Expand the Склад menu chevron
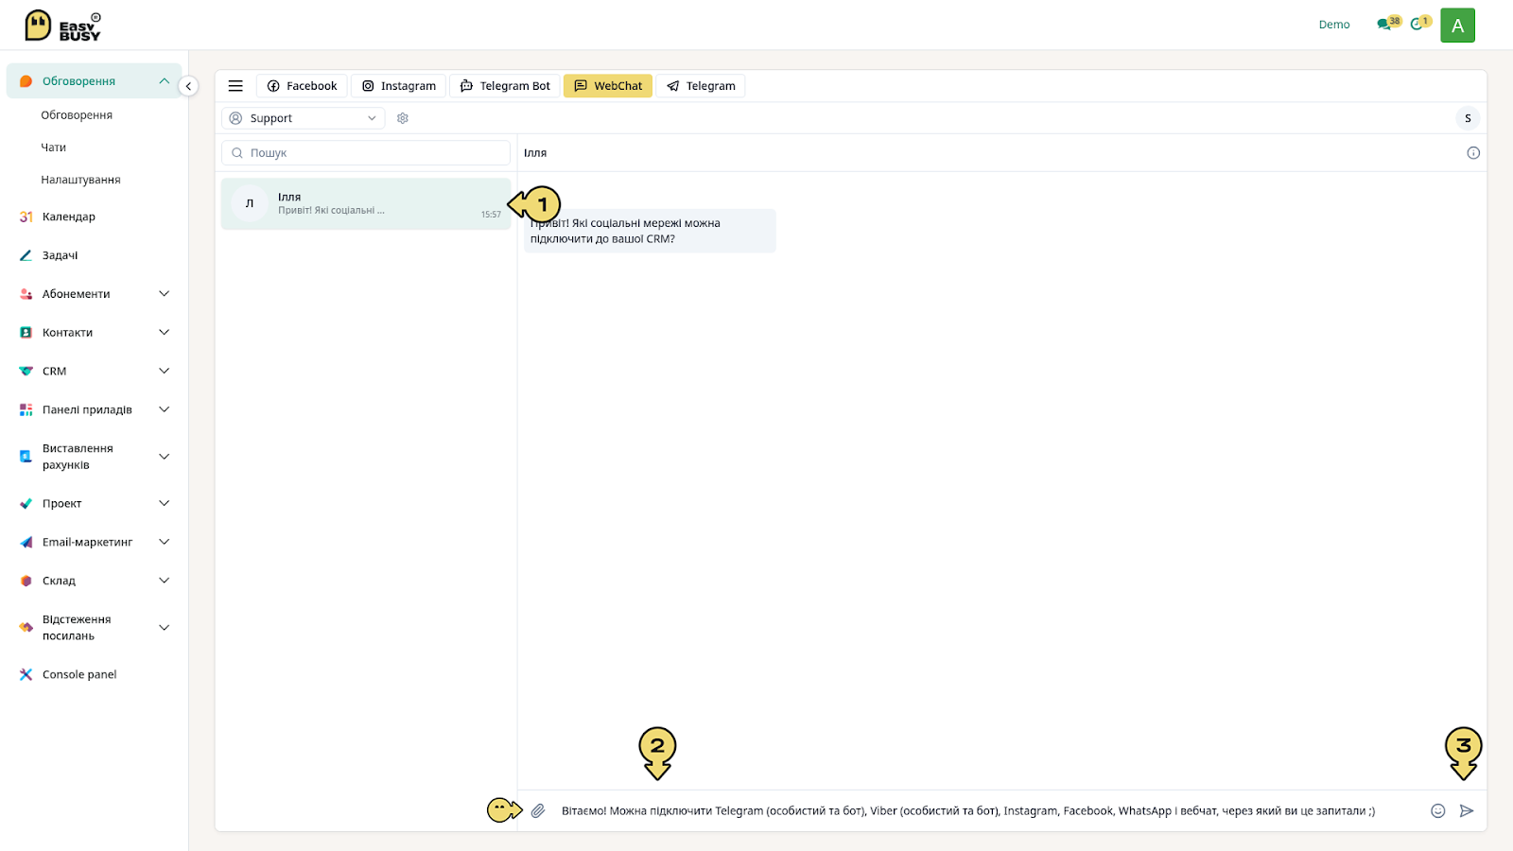Screen dimensions: 1513x851 click(164, 581)
